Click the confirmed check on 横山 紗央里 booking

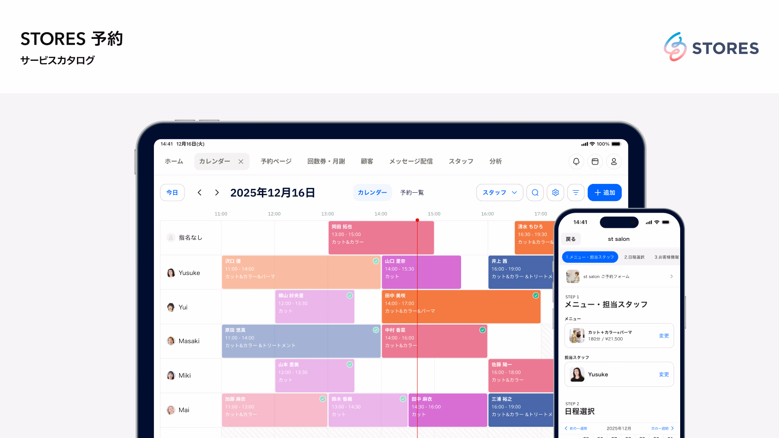tap(350, 295)
